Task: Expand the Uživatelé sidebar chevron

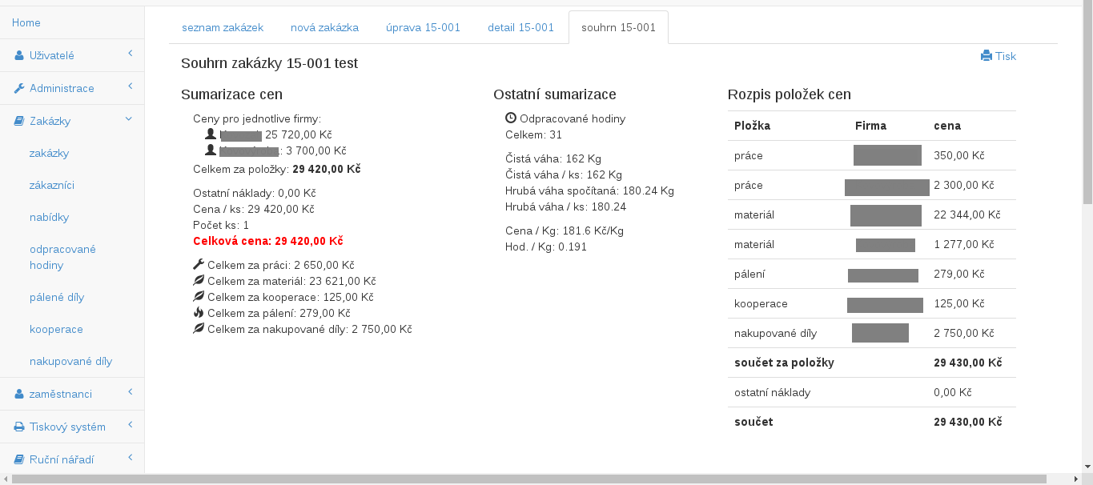Action: coord(130,54)
